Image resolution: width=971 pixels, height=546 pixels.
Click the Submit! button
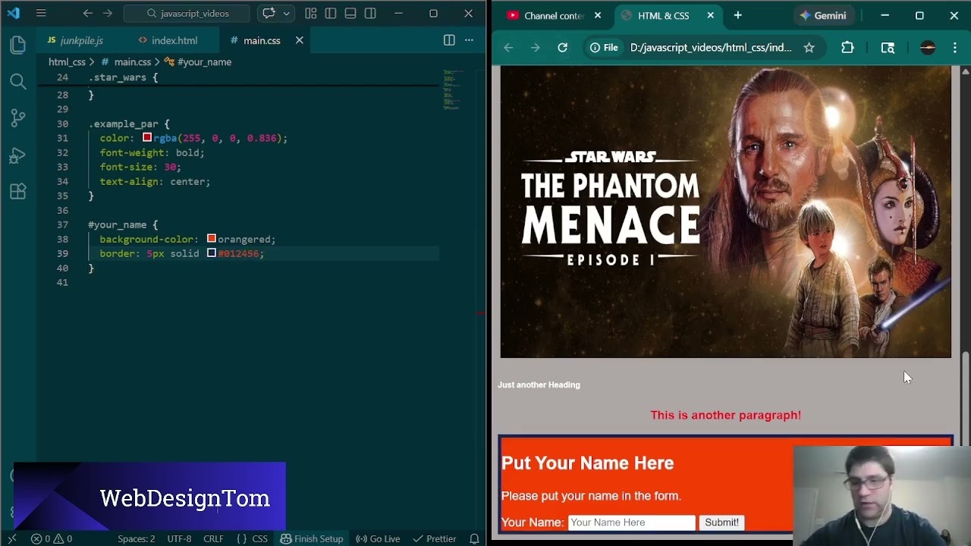pos(721,522)
